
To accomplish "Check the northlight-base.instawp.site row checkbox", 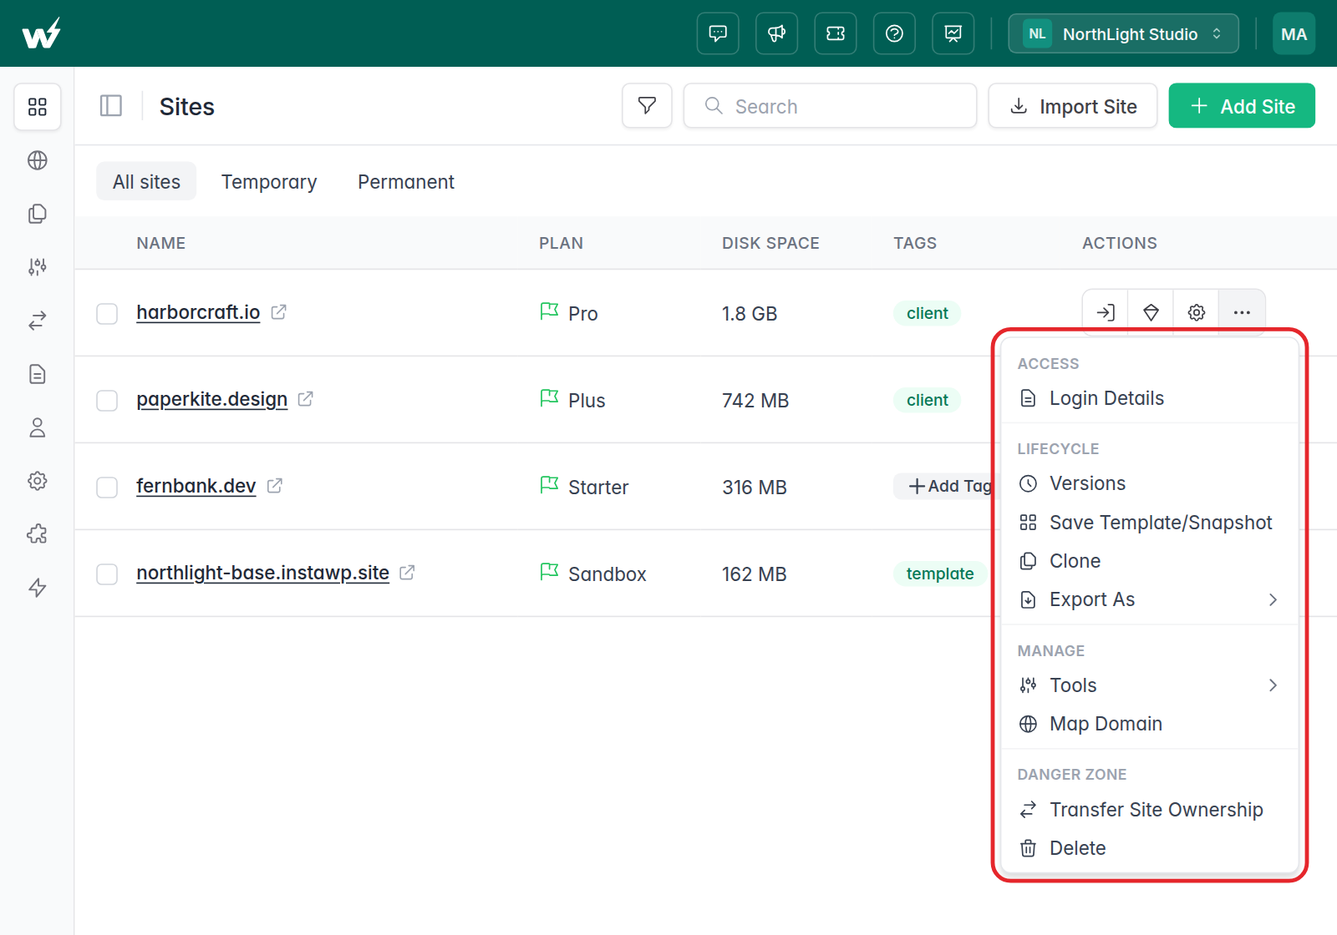I will 107,574.
